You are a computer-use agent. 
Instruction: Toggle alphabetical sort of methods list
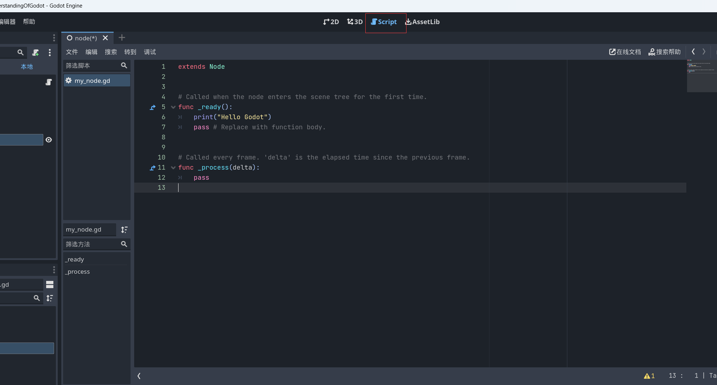pyautogui.click(x=124, y=230)
